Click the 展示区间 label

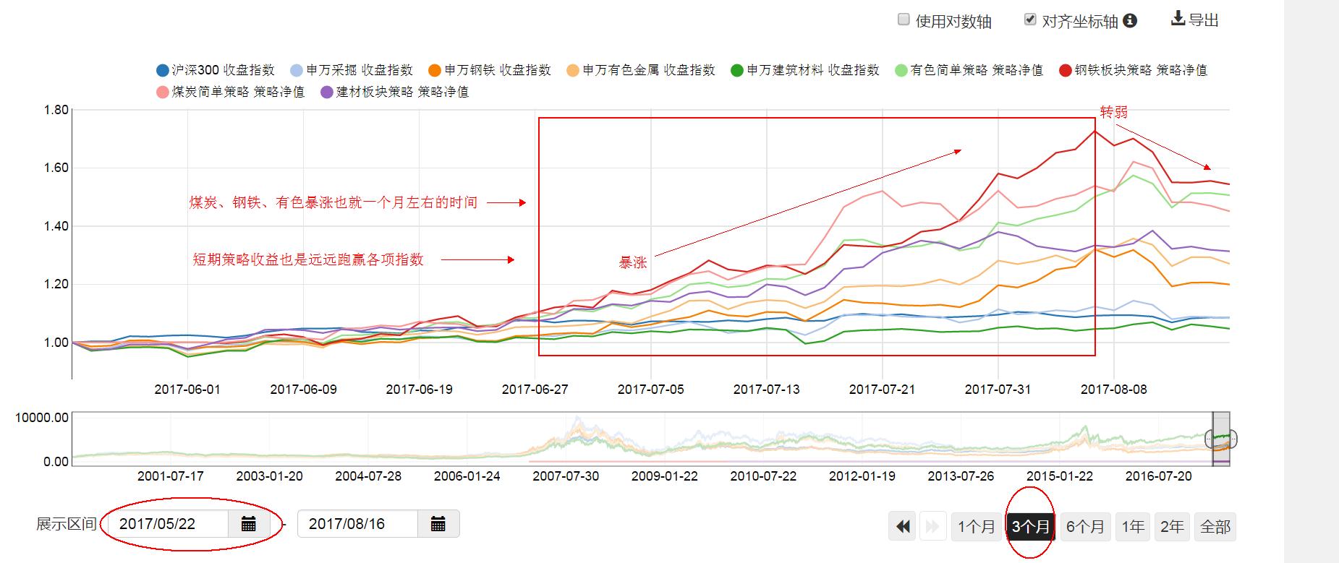(67, 524)
